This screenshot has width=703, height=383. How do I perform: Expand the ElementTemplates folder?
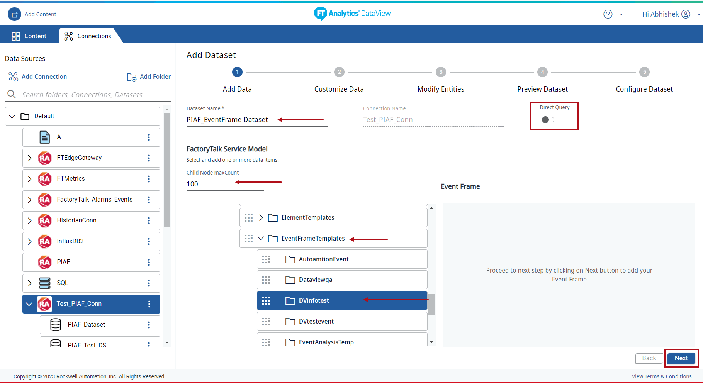point(261,218)
